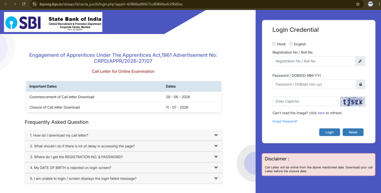Viewport: 381px width, 193px height.
Task: Expand FAQ 1 How do I download my call letter
Action: tap(124, 135)
